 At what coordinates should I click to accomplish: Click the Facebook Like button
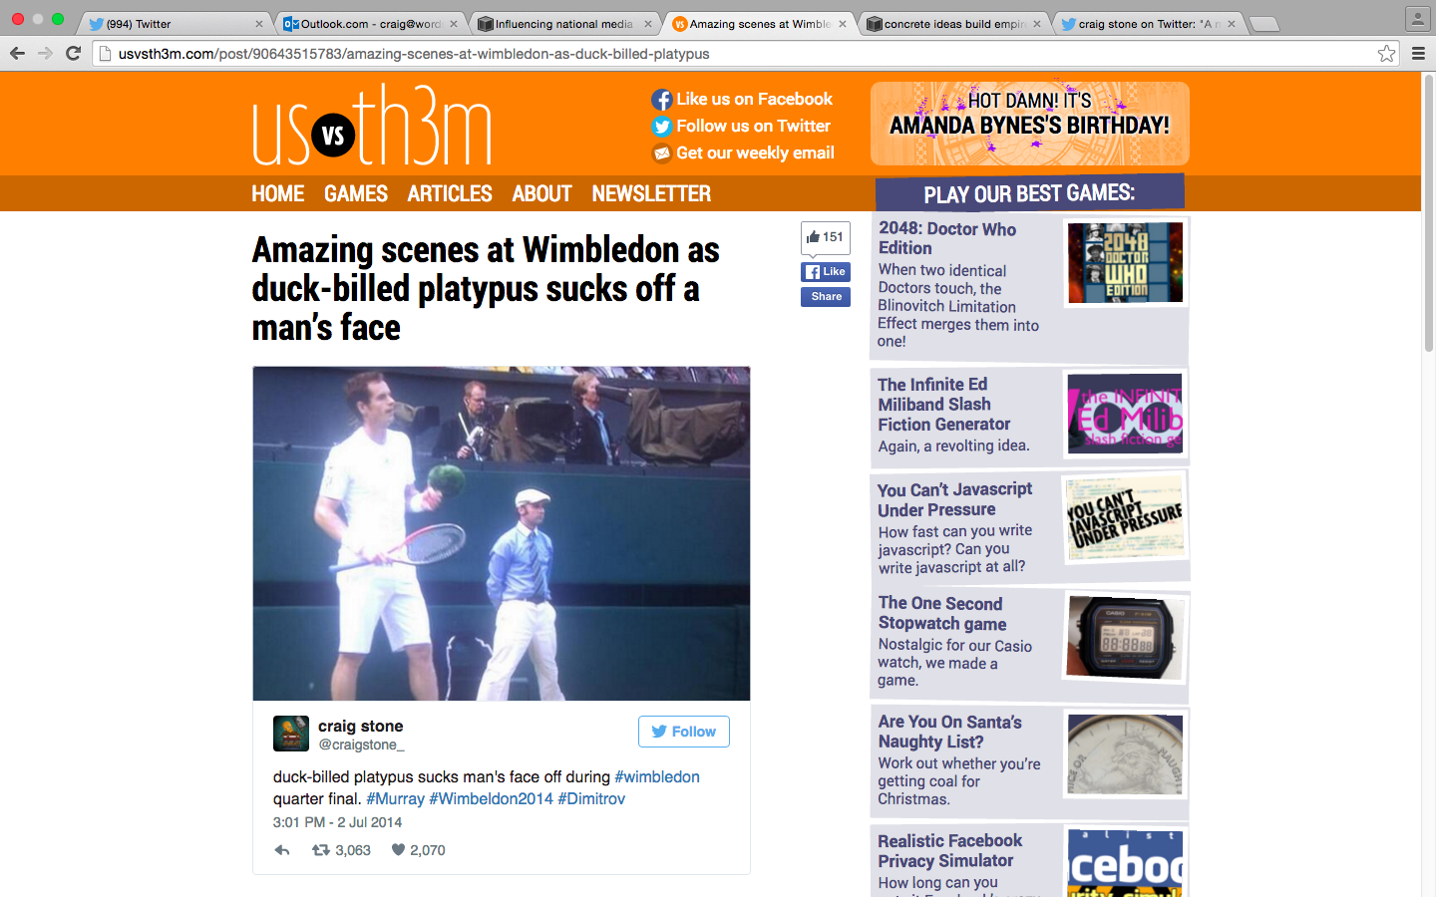click(x=826, y=271)
